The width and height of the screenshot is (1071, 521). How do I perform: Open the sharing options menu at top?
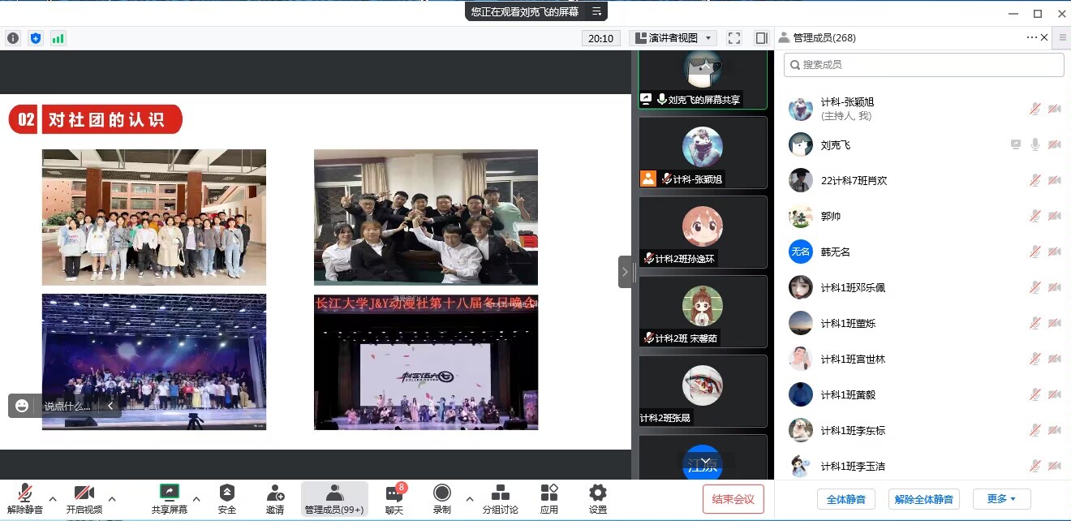pyautogui.click(x=596, y=11)
